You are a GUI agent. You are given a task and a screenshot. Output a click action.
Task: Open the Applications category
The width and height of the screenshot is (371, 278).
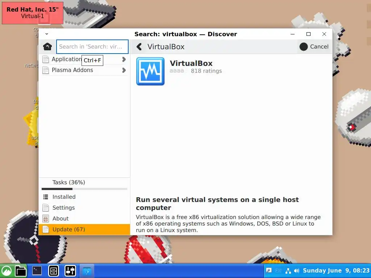(x=84, y=59)
